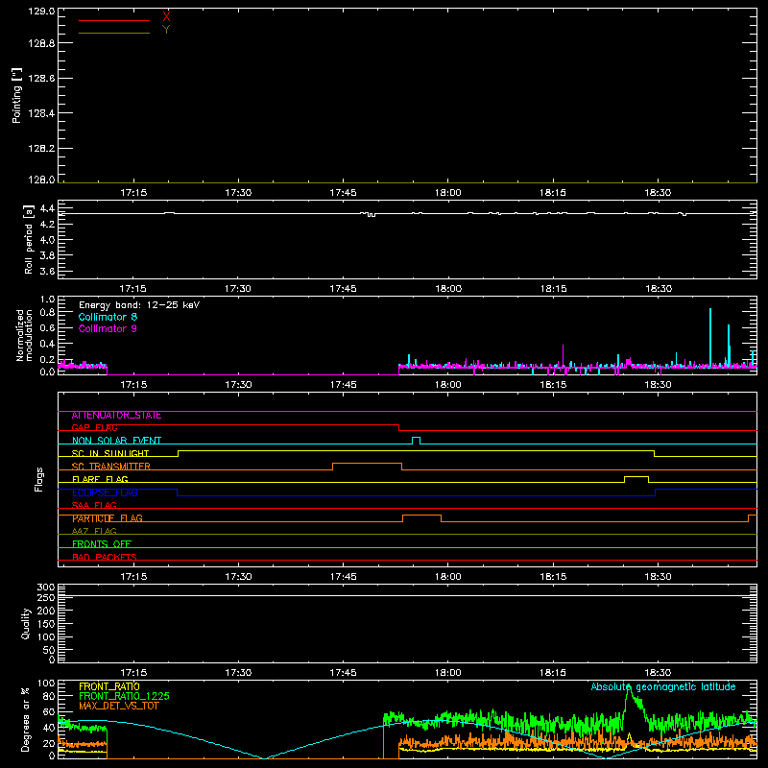The image size is (768, 768).
Task: Click the 4.4 roll period tick
Action: point(47,208)
